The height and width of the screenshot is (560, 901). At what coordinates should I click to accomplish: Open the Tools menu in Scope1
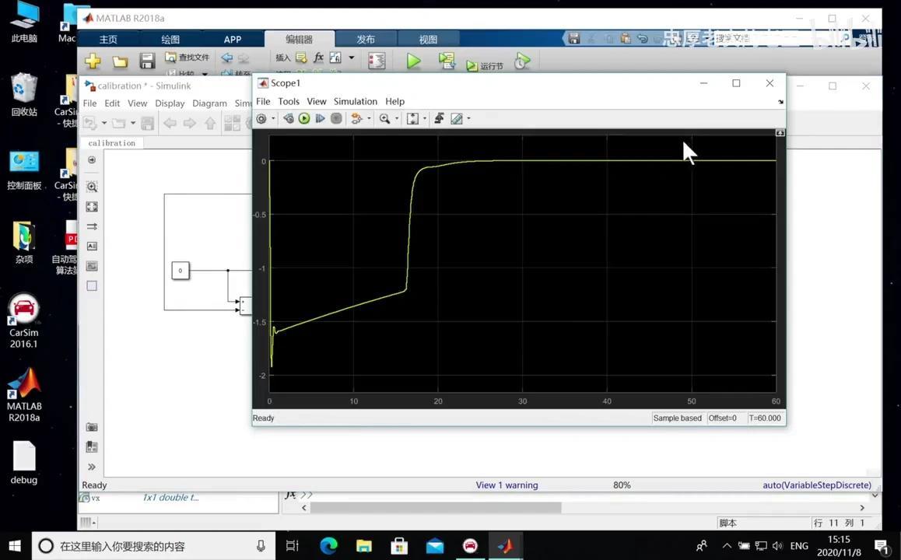tap(289, 102)
